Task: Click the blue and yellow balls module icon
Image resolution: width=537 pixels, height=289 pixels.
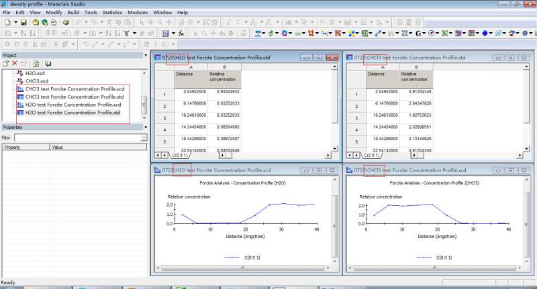Action: point(351,33)
